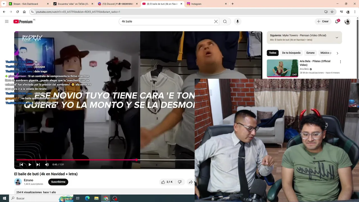The image size is (359, 202).
Task: Skip to previous video in player
Action: tap(21, 165)
